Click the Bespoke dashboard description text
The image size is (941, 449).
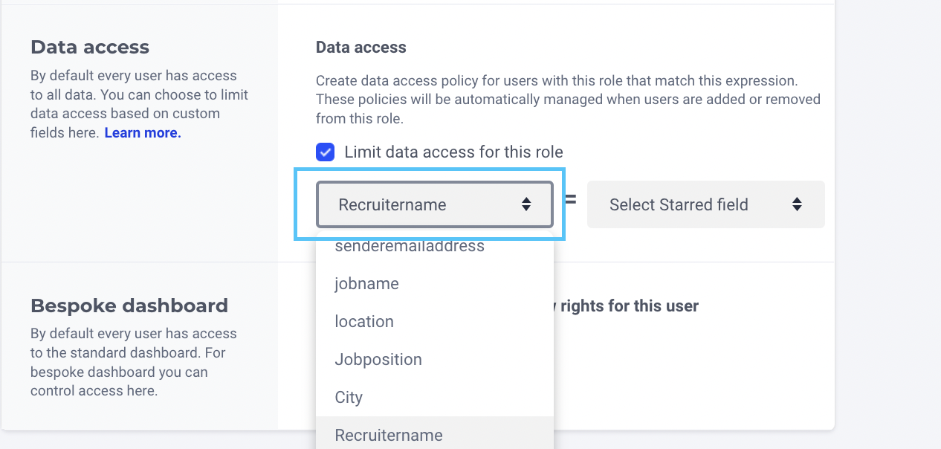tap(133, 362)
